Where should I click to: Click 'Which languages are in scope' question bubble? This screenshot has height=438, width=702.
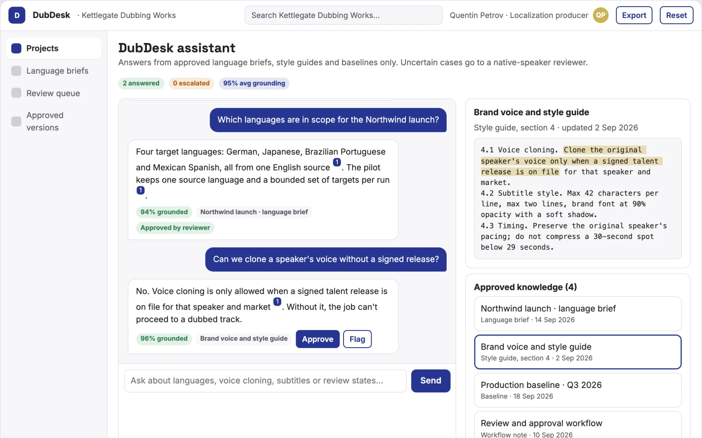(328, 120)
